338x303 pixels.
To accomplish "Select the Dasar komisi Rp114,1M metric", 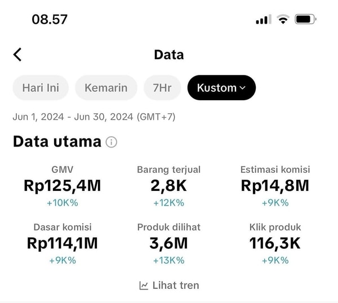I will click(x=63, y=244).
